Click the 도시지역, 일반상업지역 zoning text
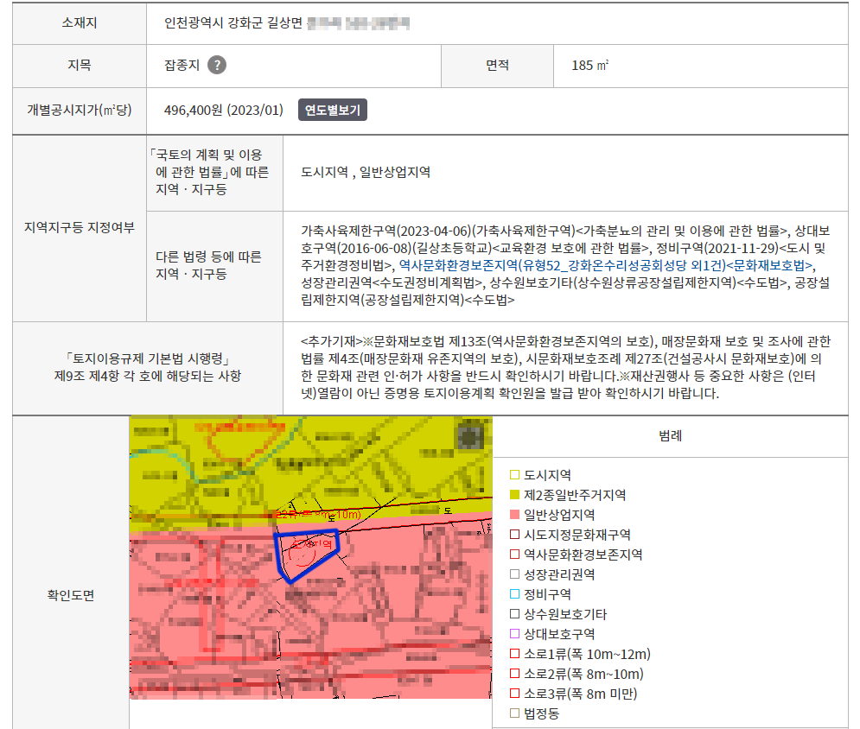The image size is (860, 729). tap(366, 172)
